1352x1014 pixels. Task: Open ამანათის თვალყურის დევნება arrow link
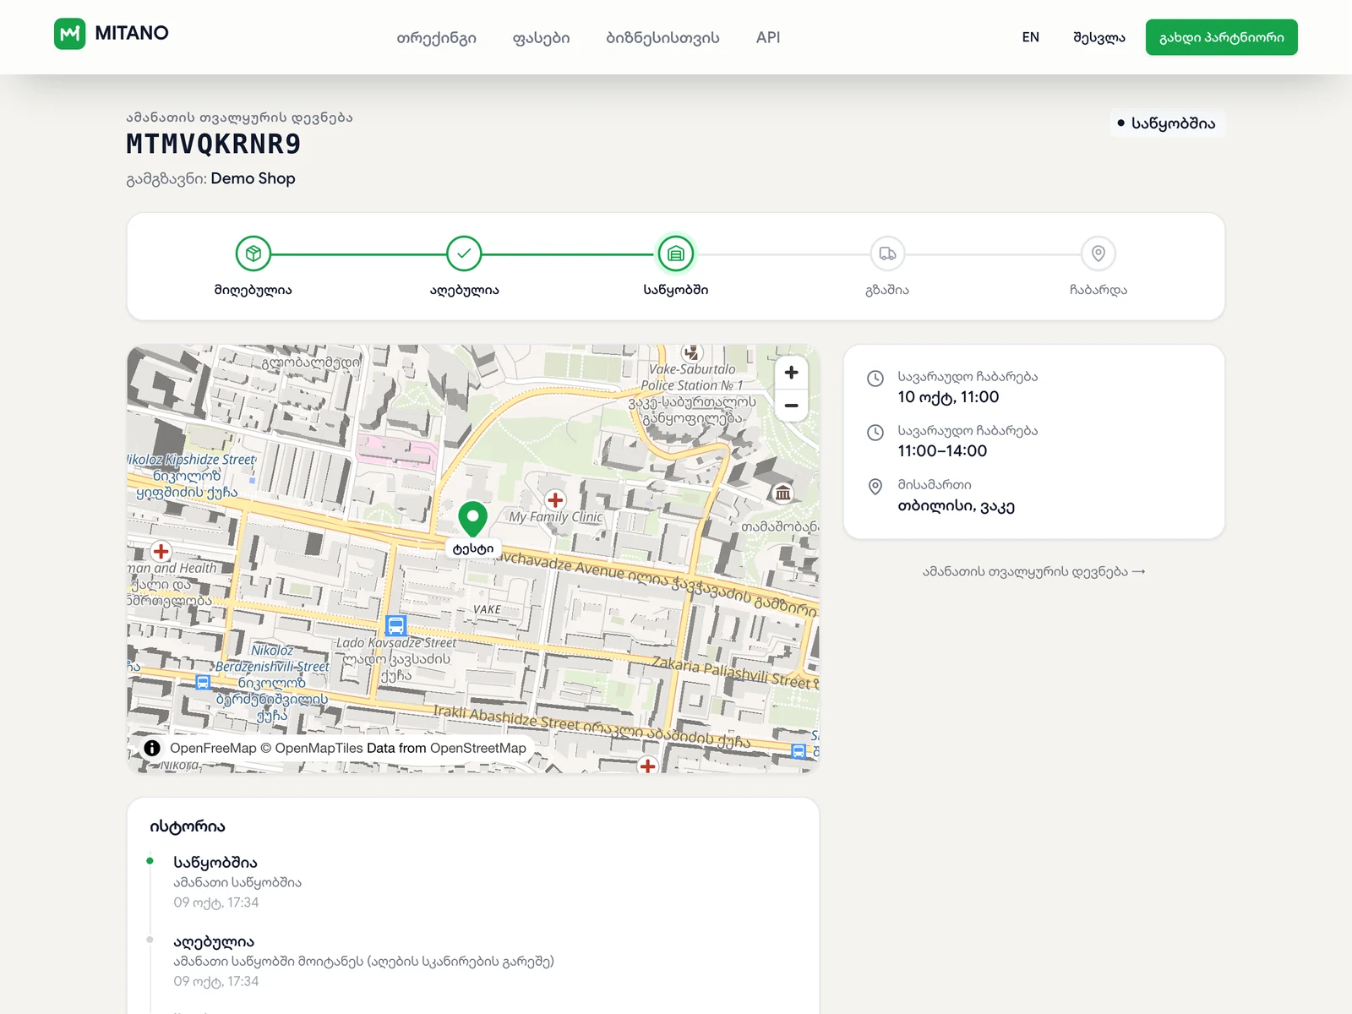(1034, 572)
